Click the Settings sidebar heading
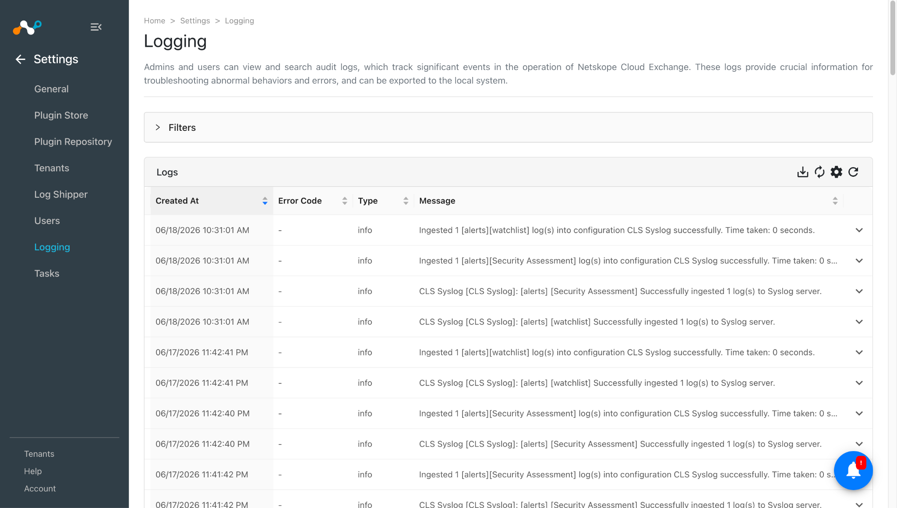The width and height of the screenshot is (897, 508). tap(56, 59)
